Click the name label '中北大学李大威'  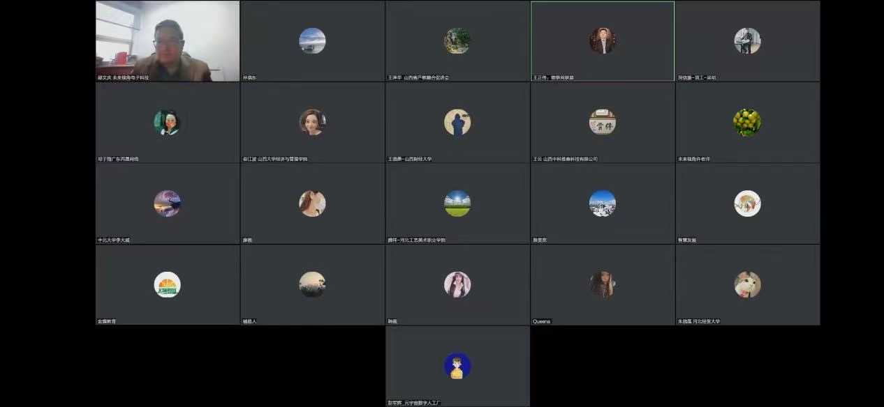tap(114, 240)
